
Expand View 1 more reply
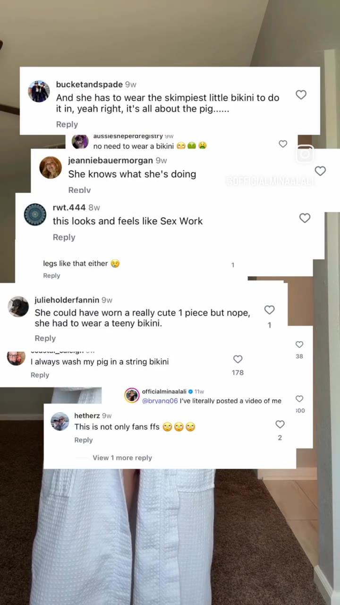pos(122,458)
